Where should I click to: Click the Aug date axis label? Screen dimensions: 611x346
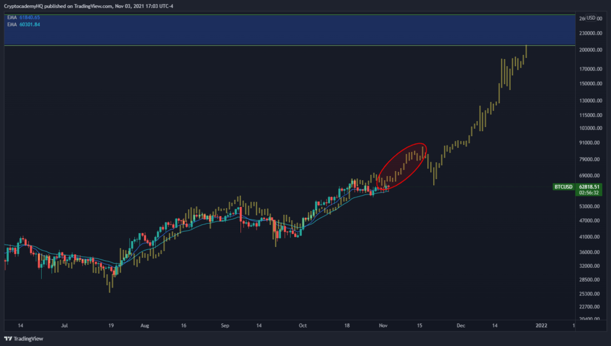pos(144,326)
